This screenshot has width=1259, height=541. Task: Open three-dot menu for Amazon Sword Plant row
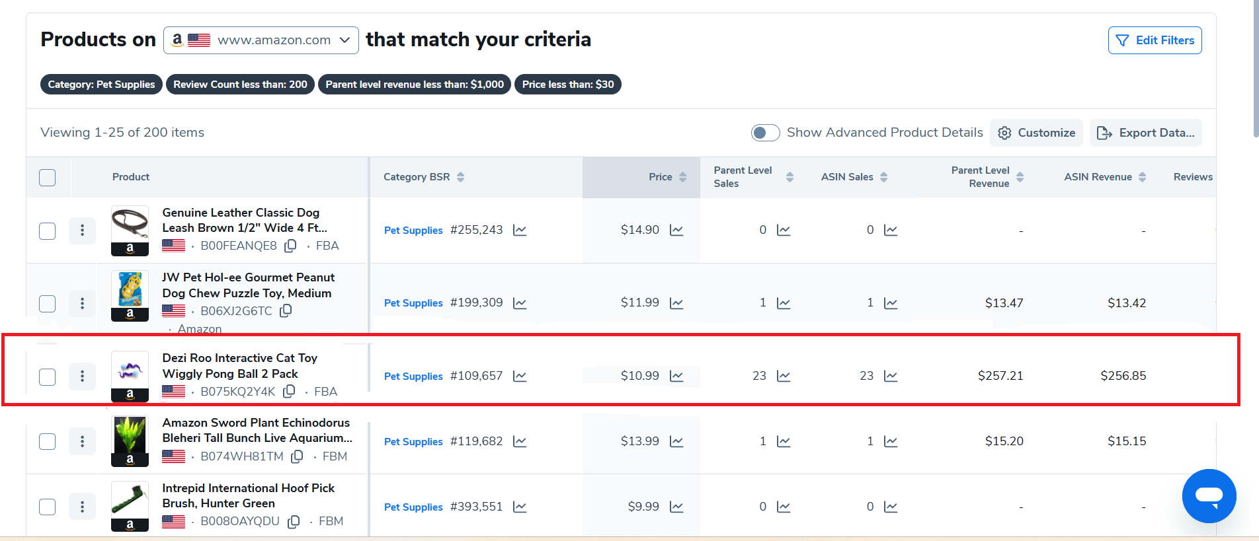(x=82, y=441)
